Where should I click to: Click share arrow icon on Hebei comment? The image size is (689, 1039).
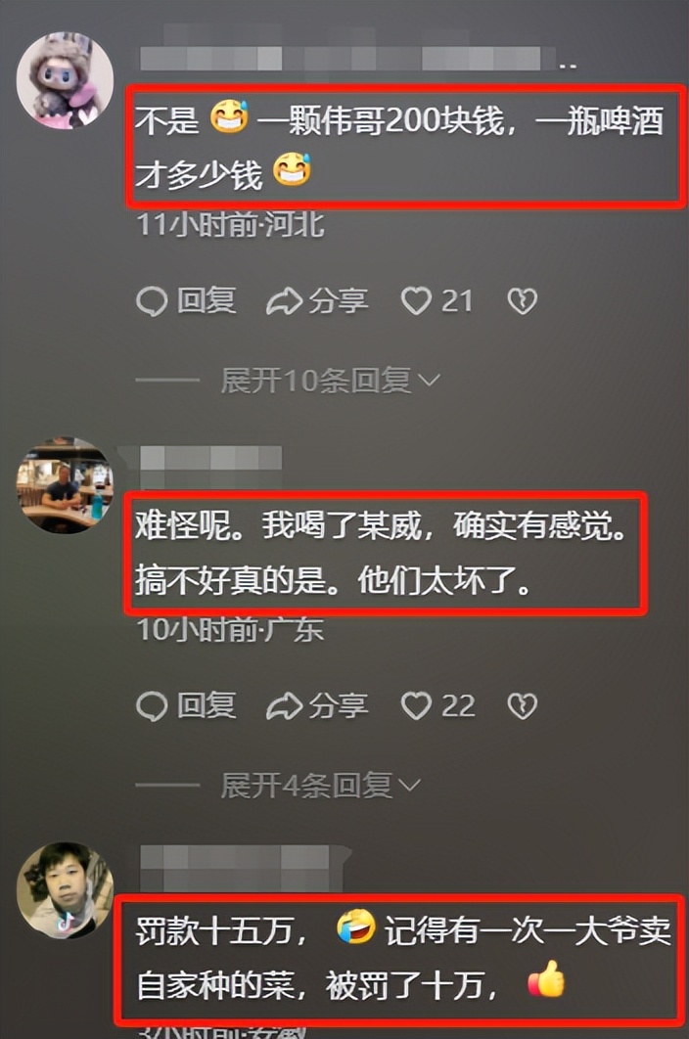(x=284, y=301)
